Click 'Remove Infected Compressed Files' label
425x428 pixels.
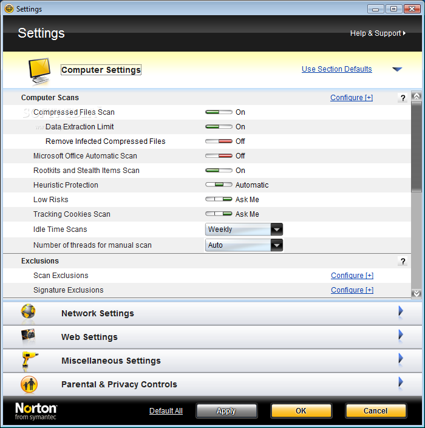(106, 141)
